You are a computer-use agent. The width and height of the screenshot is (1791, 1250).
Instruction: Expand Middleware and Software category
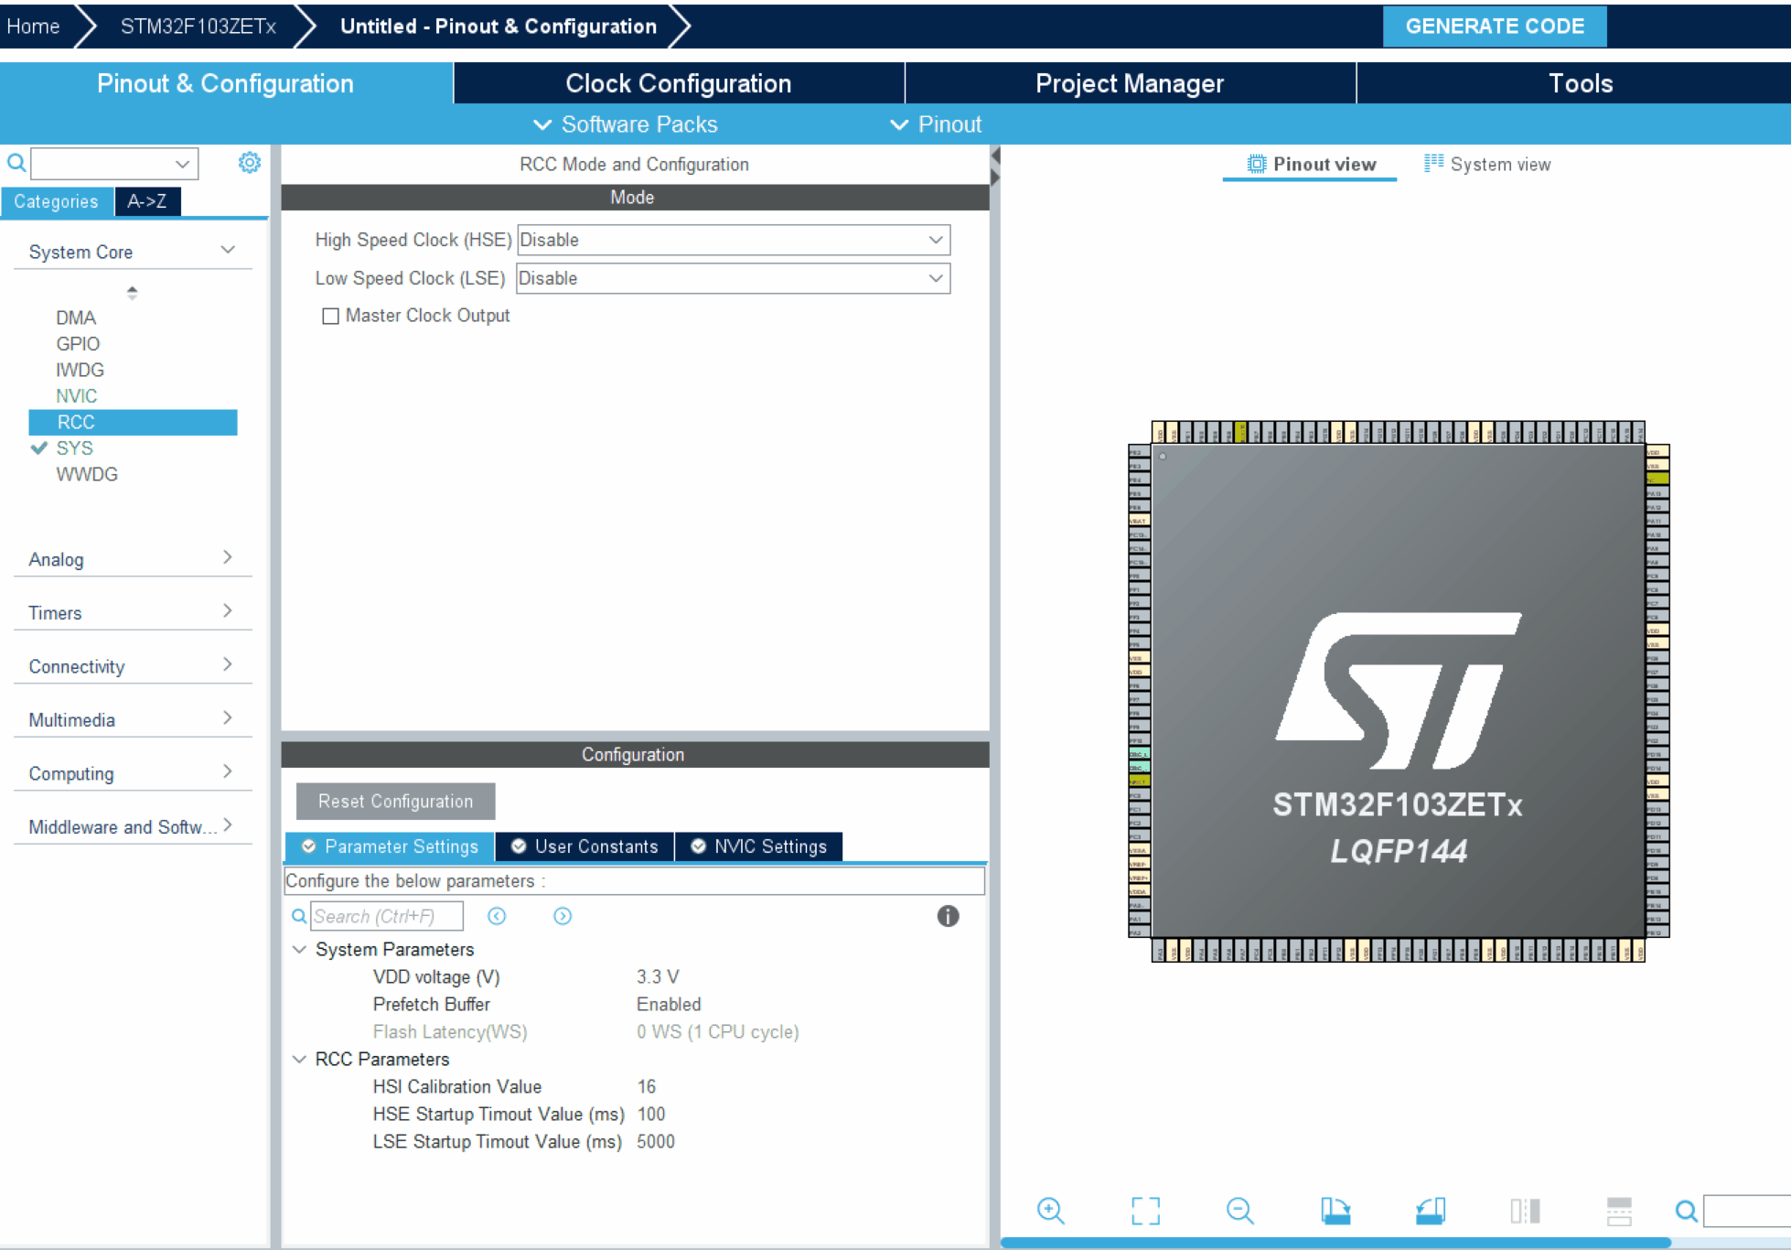[x=228, y=824]
